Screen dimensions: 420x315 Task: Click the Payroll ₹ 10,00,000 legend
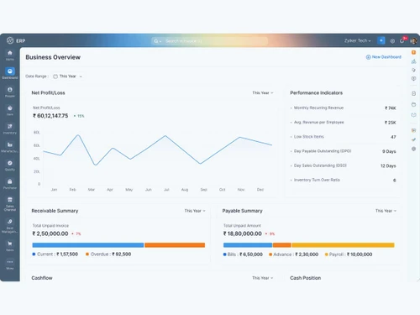tap(349, 255)
